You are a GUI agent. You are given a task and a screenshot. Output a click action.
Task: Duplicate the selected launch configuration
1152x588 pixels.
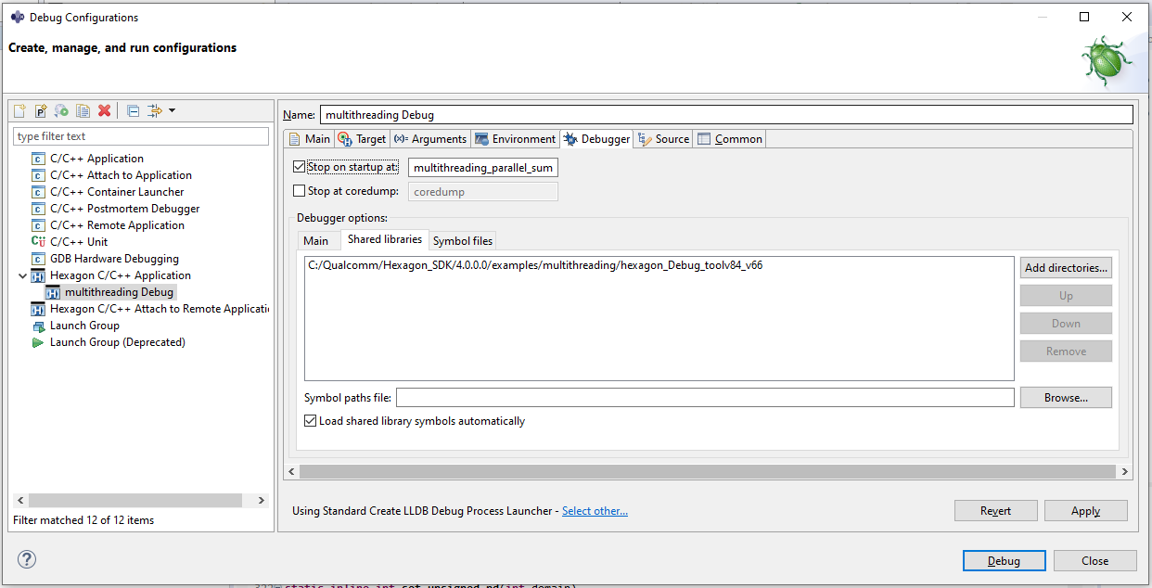point(83,110)
